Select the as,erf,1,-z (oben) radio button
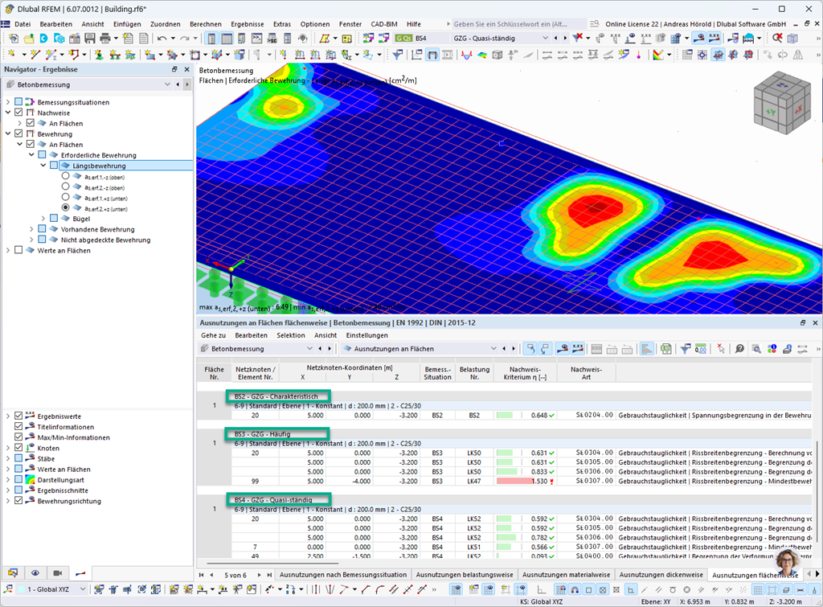Image resolution: width=823 pixels, height=607 pixels. (66, 176)
